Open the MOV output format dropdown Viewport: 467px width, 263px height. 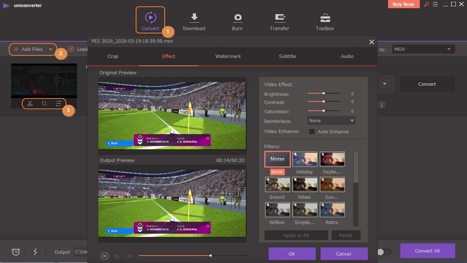tap(423, 49)
